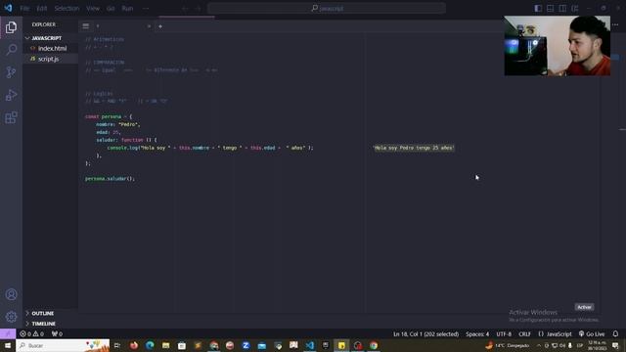Open Firefox from the taskbar
Screen dimensions: 626x352
[x=134, y=345]
